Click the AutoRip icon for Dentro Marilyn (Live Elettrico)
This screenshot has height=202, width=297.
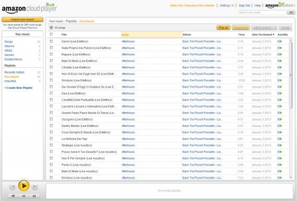pos(280,126)
